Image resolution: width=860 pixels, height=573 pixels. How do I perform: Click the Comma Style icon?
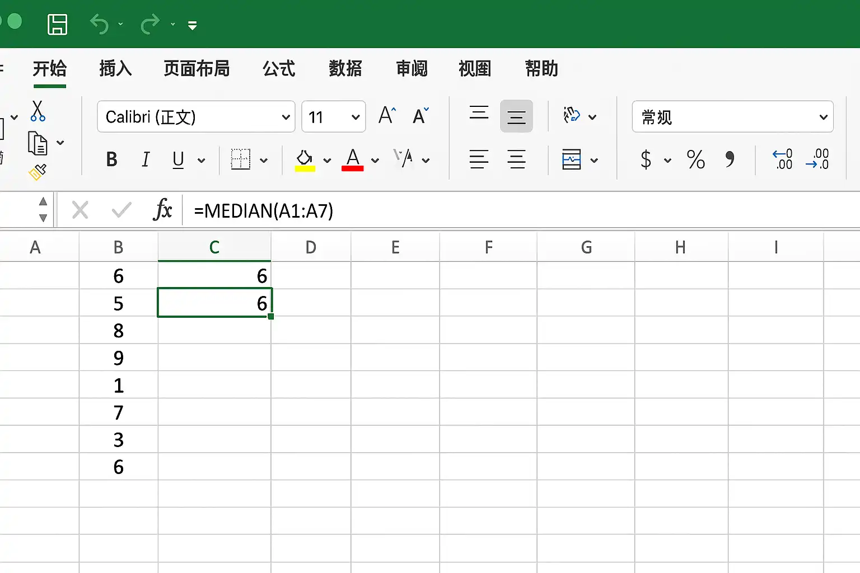pyautogui.click(x=730, y=159)
